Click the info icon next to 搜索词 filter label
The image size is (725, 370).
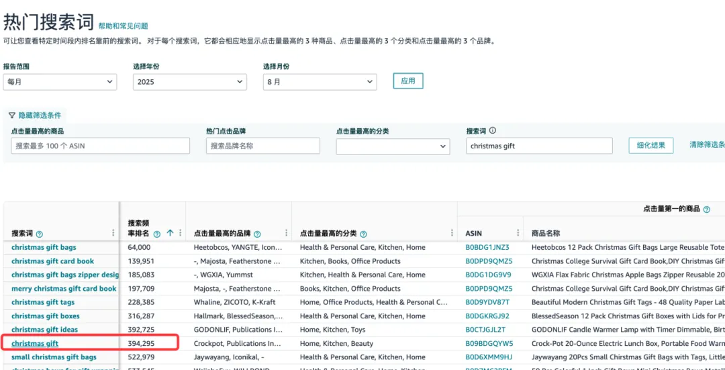493,131
